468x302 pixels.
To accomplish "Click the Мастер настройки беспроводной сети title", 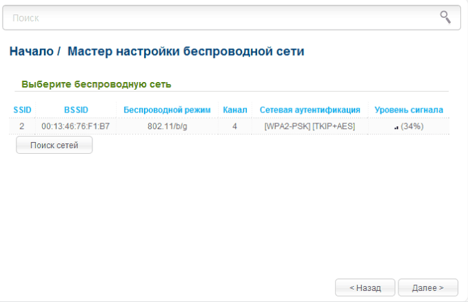I will point(185,51).
